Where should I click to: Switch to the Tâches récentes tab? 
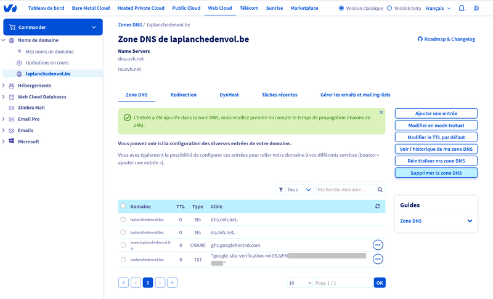click(x=280, y=95)
